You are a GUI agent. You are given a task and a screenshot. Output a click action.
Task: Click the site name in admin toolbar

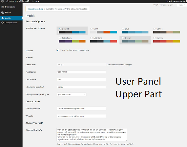[19, 1]
